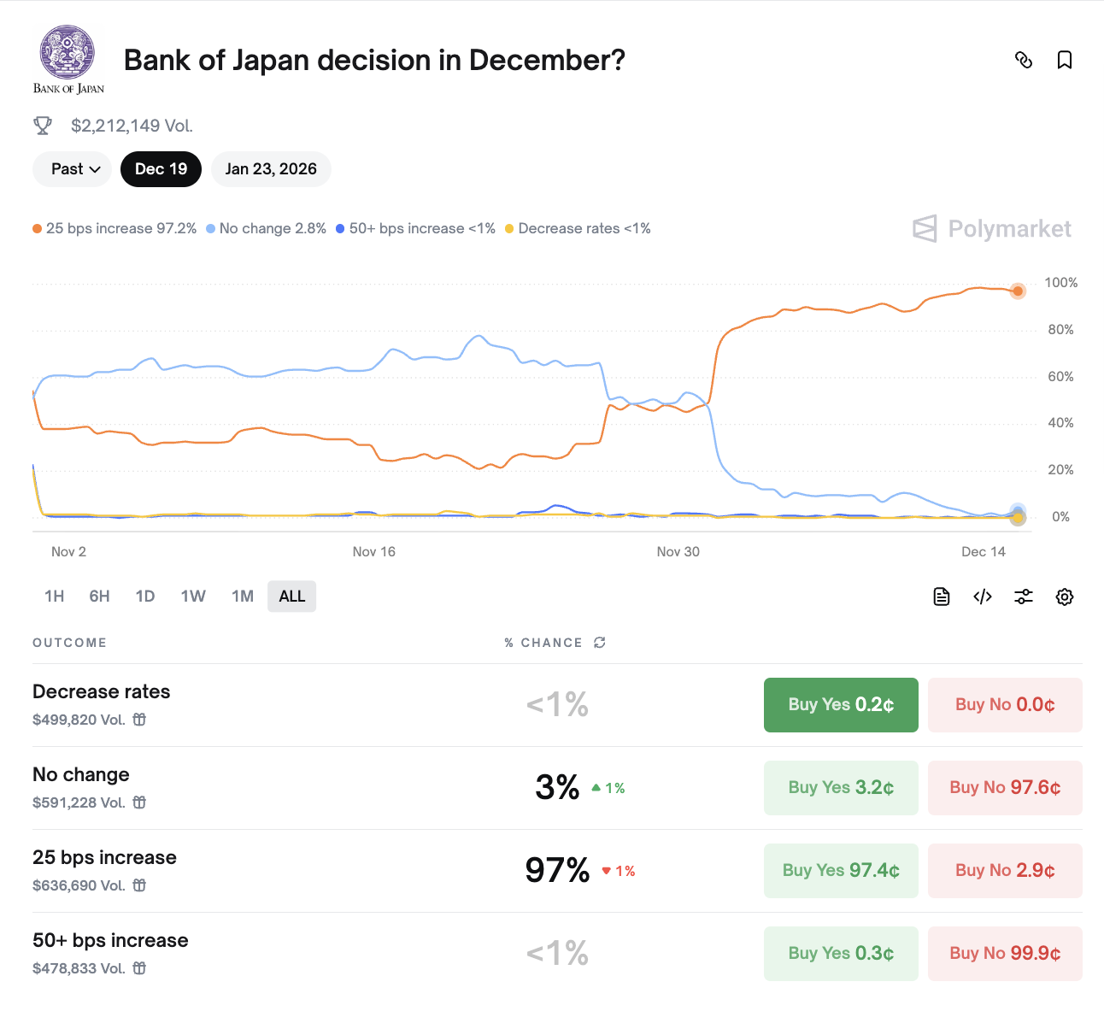Viewport: 1104px width, 1017px height.
Task: Select the Dec 19 tab
Action: 161,168
